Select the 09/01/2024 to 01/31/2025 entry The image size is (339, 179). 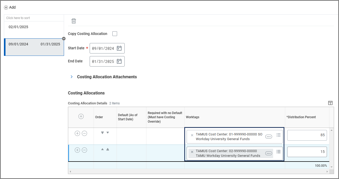[x=34, y=44]
